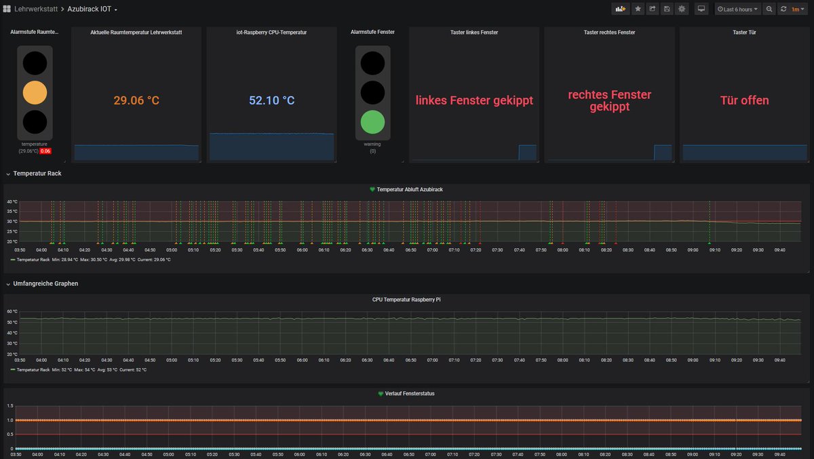Click the 'Min: 28.94 °C' legend value
This screenshot has width=814, height=459.
65,260
